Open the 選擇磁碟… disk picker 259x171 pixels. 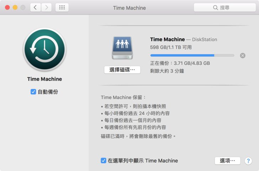point(122,70)
